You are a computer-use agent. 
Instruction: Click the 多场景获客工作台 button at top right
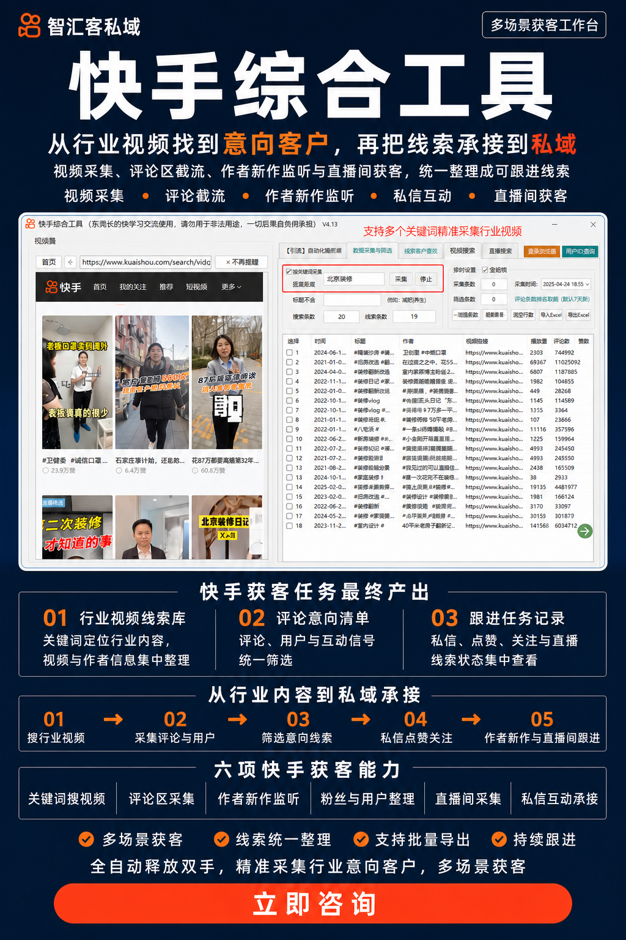click(x=544, y=25)
